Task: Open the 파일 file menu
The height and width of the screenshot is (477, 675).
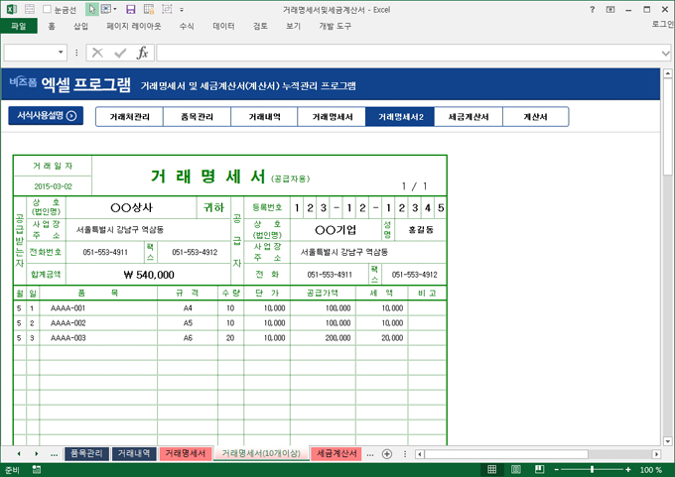Action: click(18, 26)
